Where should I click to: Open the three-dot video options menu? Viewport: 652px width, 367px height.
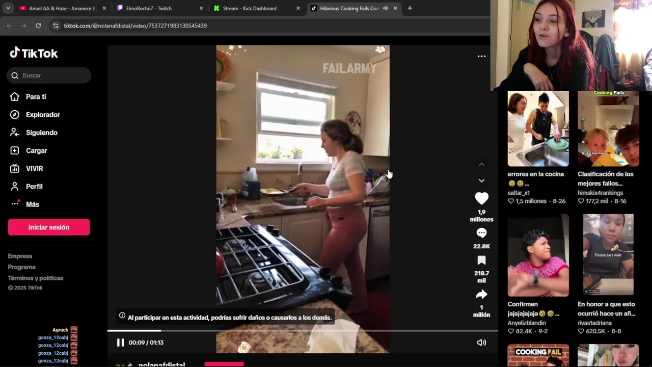click(481, 56)
